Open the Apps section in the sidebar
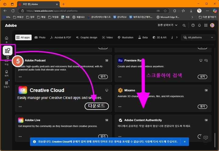This screenshot has width=219, height=151. click(8, 51)
